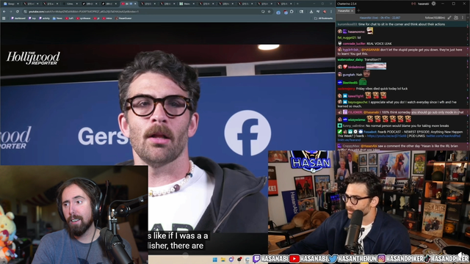The width and height of the screenshot is (470, 264).
Task: Click the Windows Start button in taskbar
Action: (x=215, y=260)
